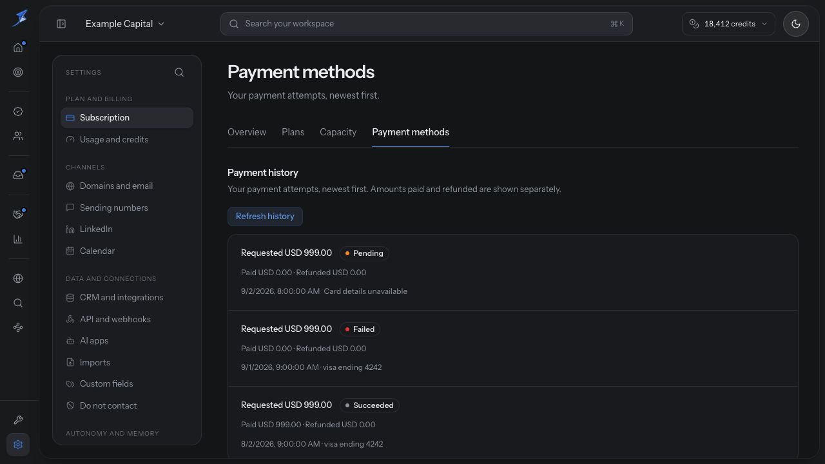Expand the 18,412 credits dropdown
Image resolution: width=825 pixels, height=464 pixels.
click(728, 24)
